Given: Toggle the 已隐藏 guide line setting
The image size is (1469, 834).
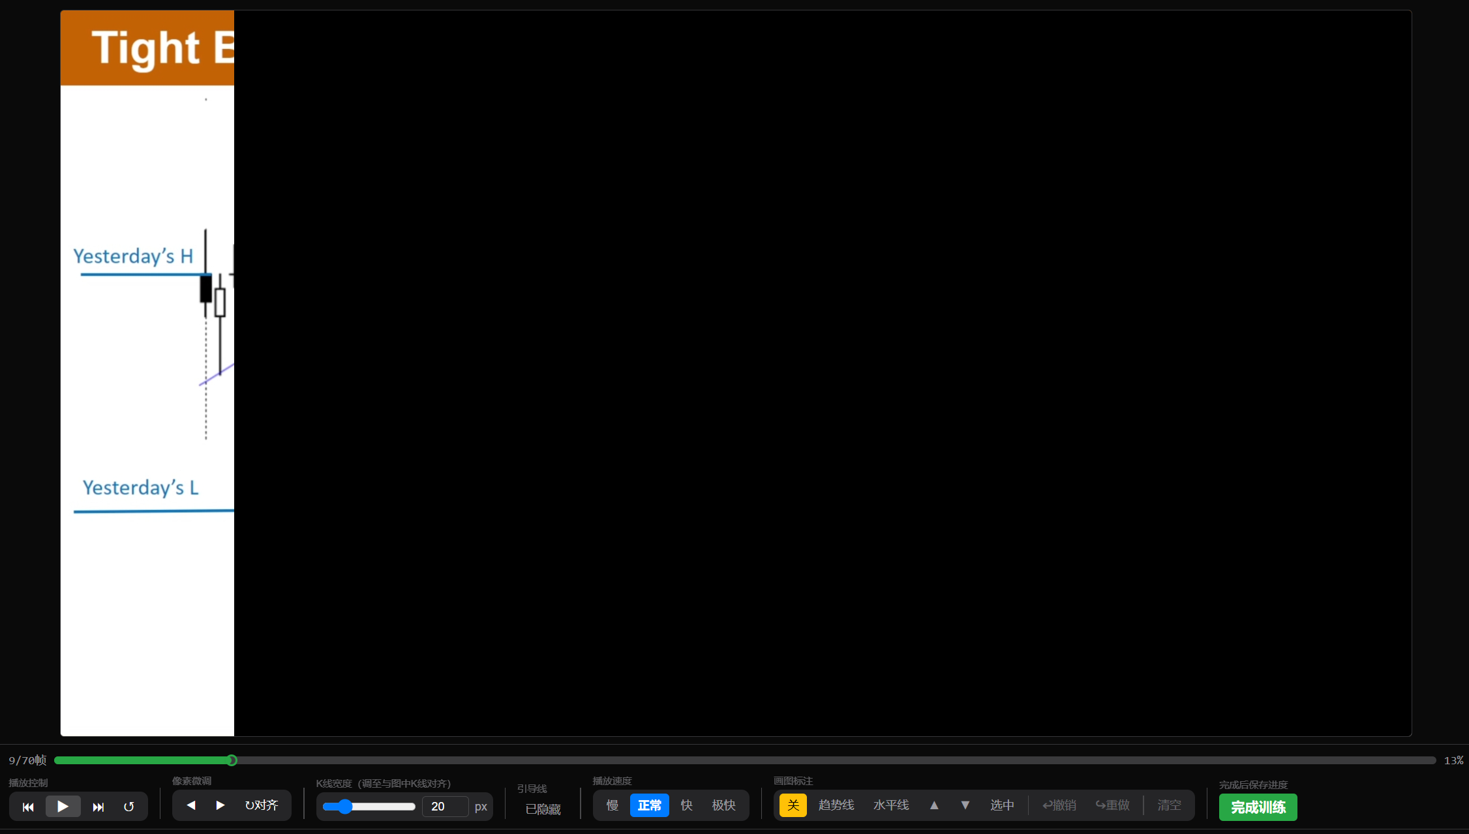Looking at the screenshot, I should coord(543,809).
